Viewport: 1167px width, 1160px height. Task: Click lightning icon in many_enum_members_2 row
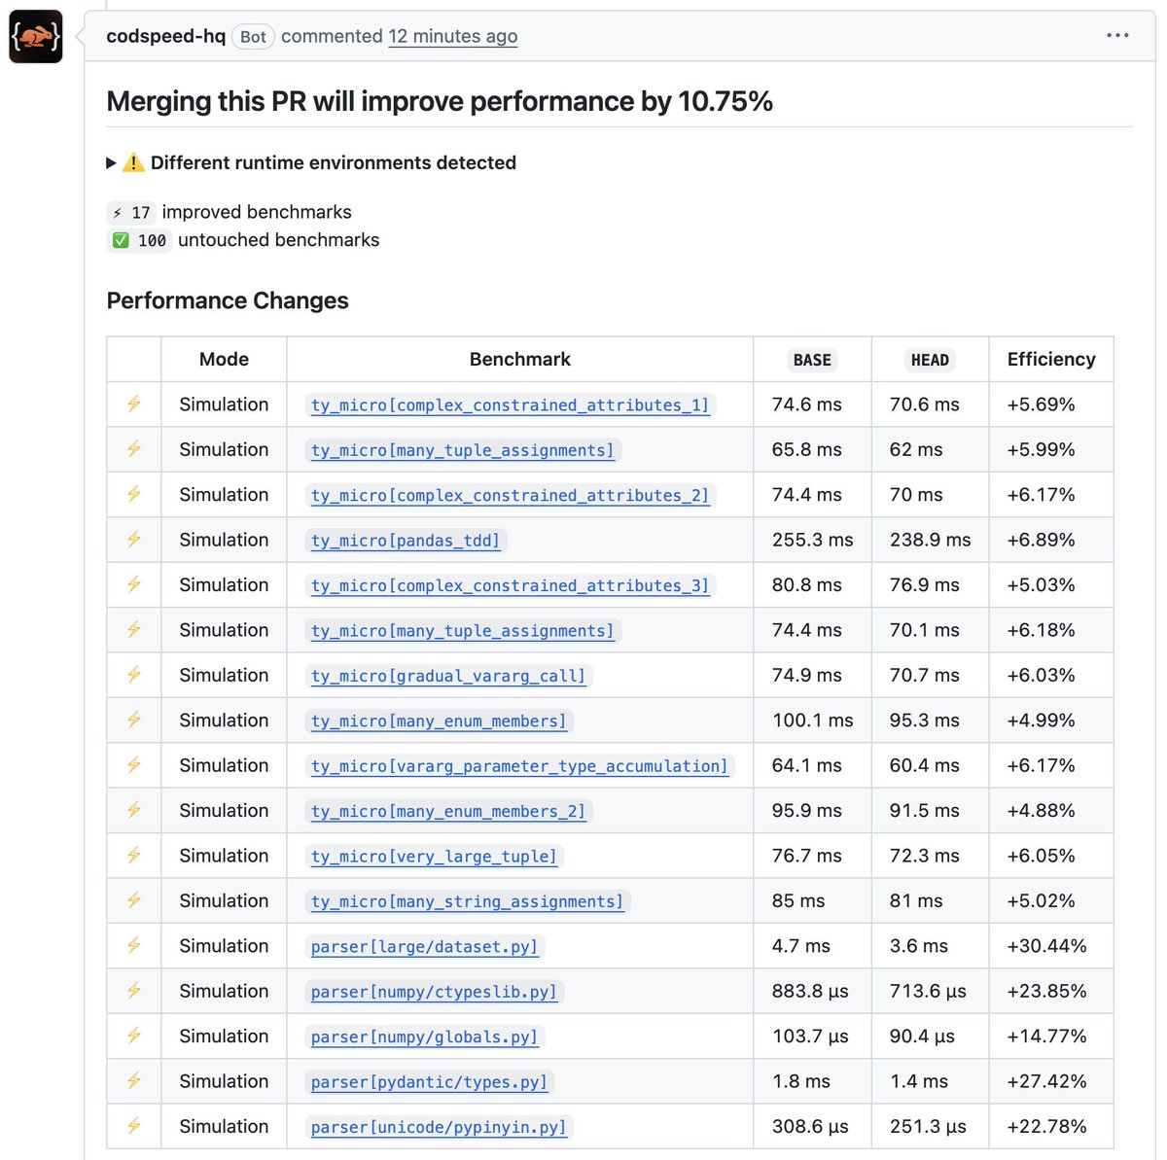click(134, 810)
